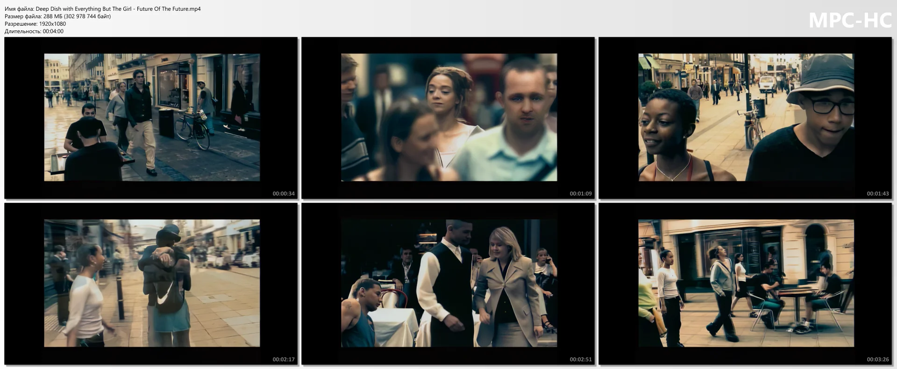Select the thumbnail frame at 00:02:51

(x=448, y=284)
